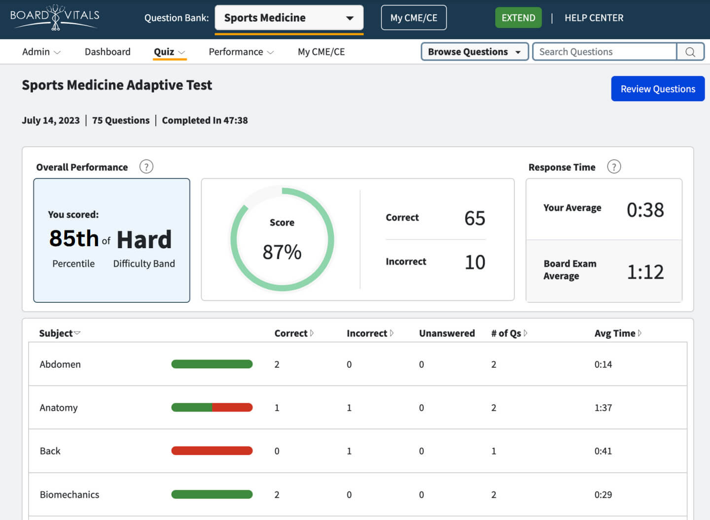Click the Anatomy green-red performance bar

pos(212,407)
